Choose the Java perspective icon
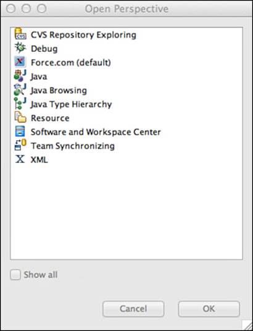The height and width of the screenshot is (331, 253). pyautogui.click(x=20, y=76)
